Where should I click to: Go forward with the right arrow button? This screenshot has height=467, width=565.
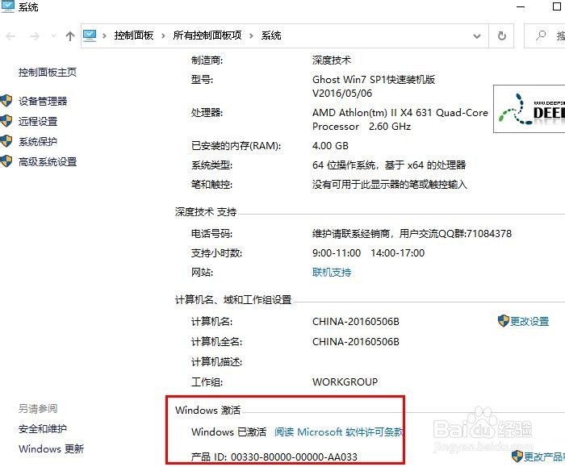click(x=34, y=36)
